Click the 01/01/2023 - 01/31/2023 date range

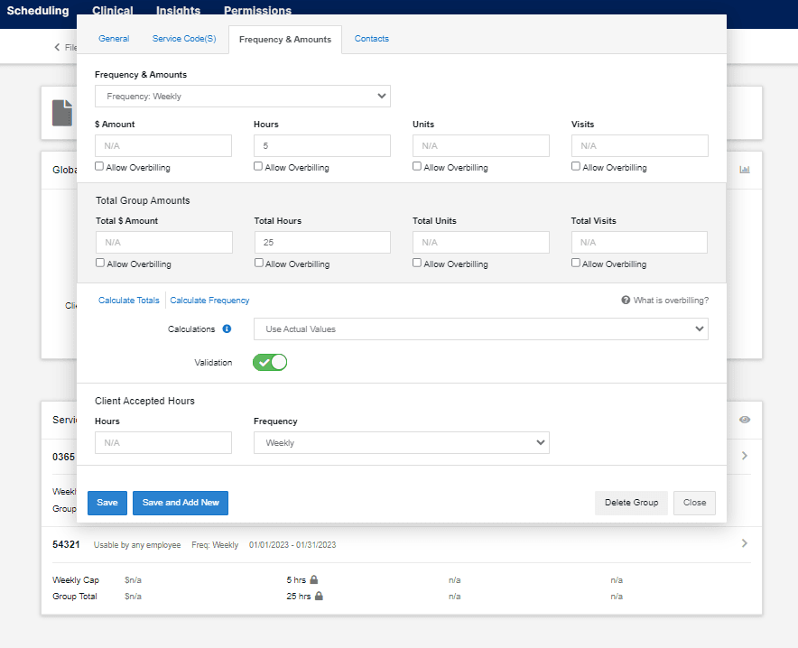pyautogui.click(x=292, y=545)
